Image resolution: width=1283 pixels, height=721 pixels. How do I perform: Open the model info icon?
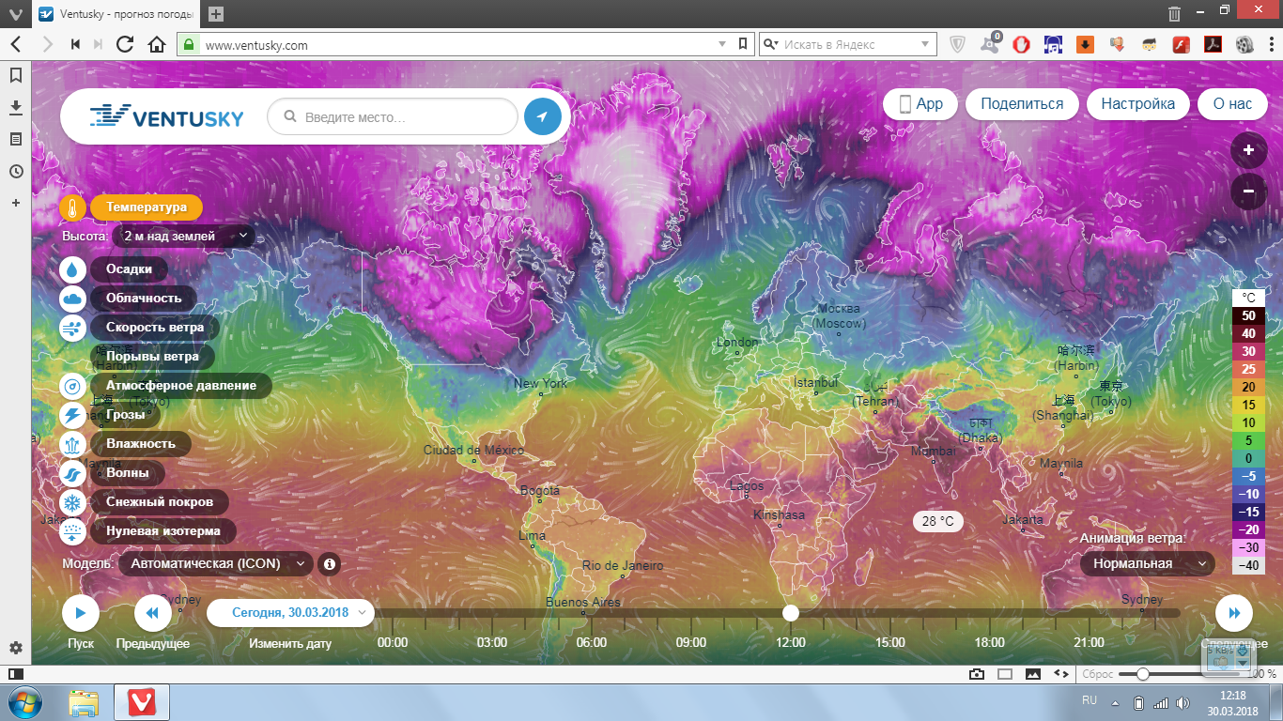click(x=329, y=564)
